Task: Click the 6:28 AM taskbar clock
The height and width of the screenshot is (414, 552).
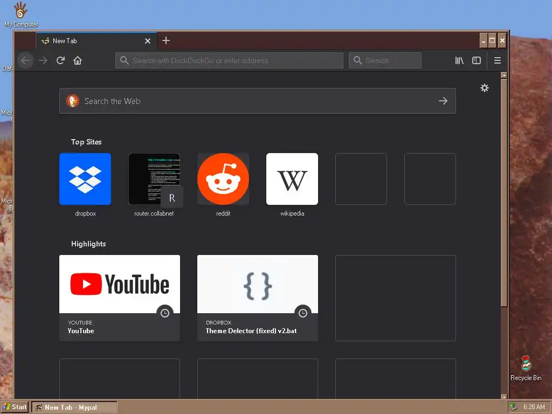Action: click(x=534, y=407)
